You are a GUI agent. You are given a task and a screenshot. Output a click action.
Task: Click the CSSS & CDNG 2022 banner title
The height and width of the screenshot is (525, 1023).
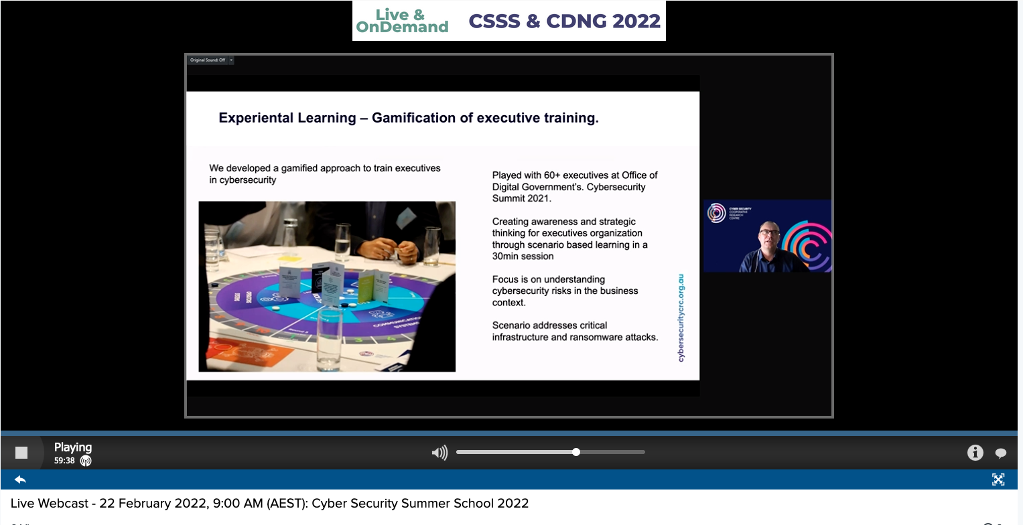[564, 21]
